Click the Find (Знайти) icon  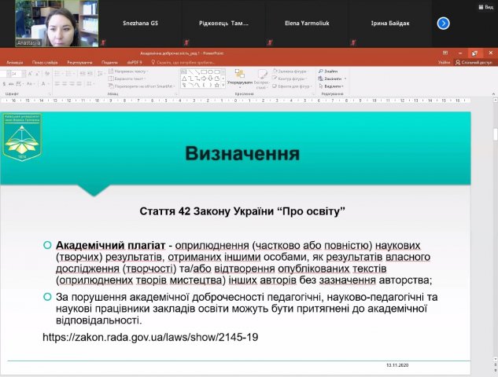(x=332, y=71)
